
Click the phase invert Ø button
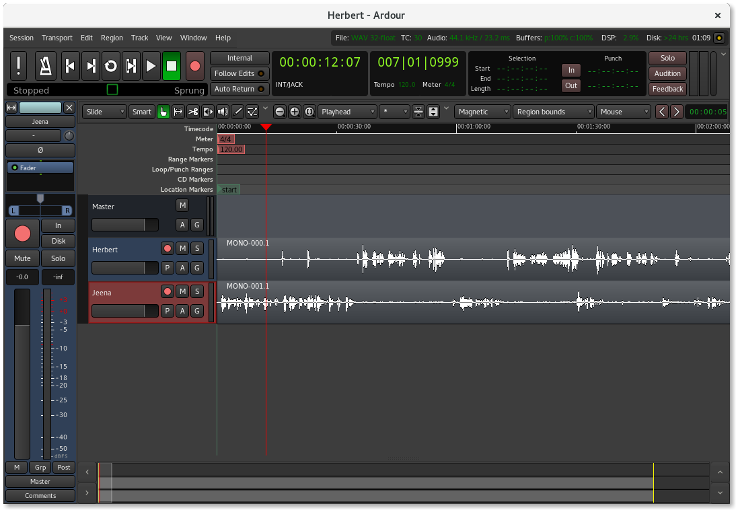40,150
